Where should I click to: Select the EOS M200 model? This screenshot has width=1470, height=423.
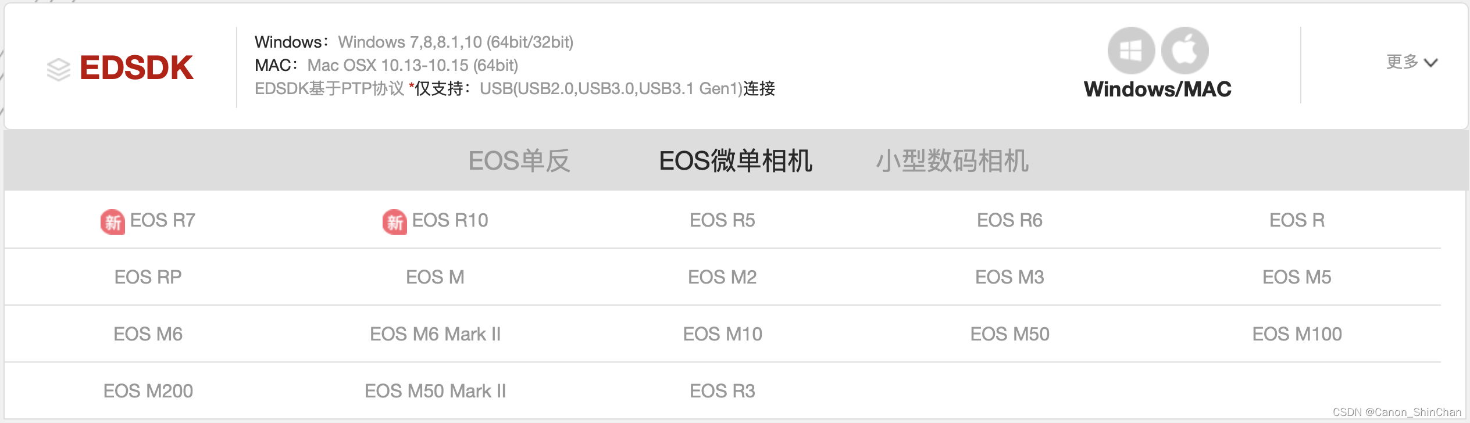pyautogui.click(x=148, y=391)
